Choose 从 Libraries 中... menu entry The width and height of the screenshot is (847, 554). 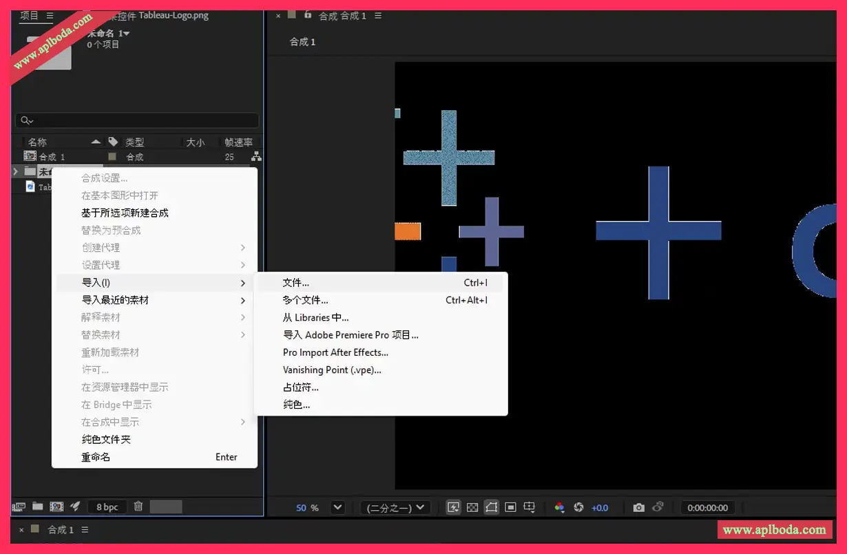click(x=381, y=317)
